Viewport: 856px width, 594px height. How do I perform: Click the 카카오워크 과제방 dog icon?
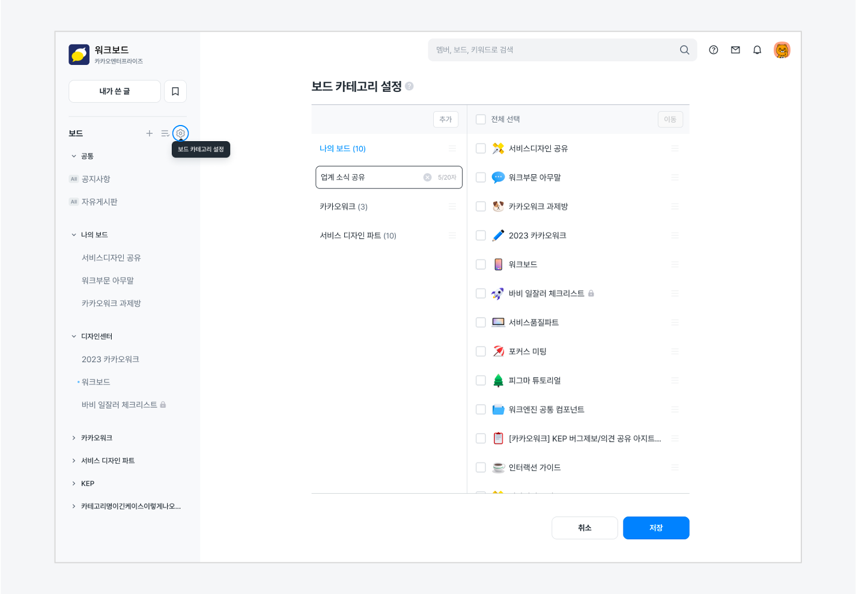point(498,207)
